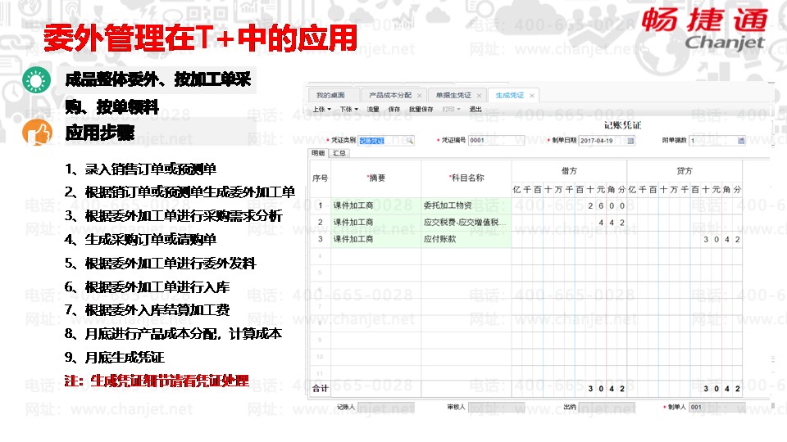The image size is (787, 442).
Task: Click the 序号 column header
Action: (321, 178)
